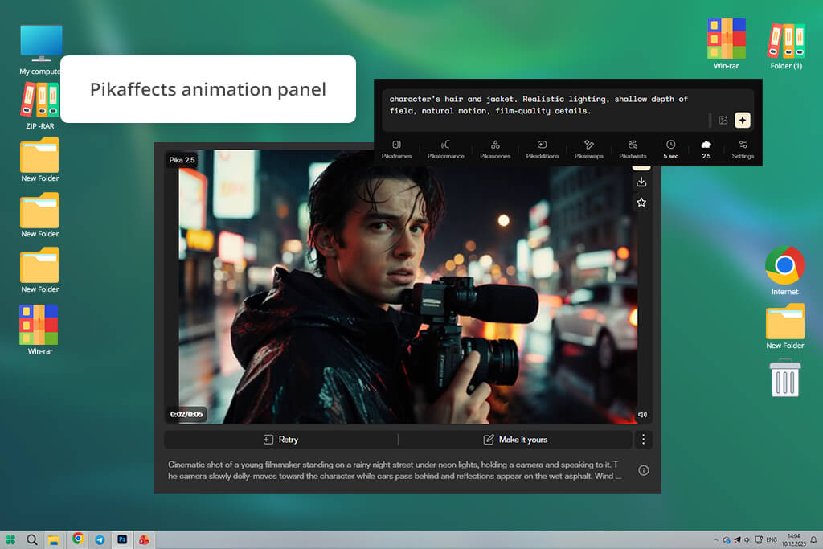Favorite the video with the star icon
This screenshot has height=549, width=823.
[x=641, y=202]
